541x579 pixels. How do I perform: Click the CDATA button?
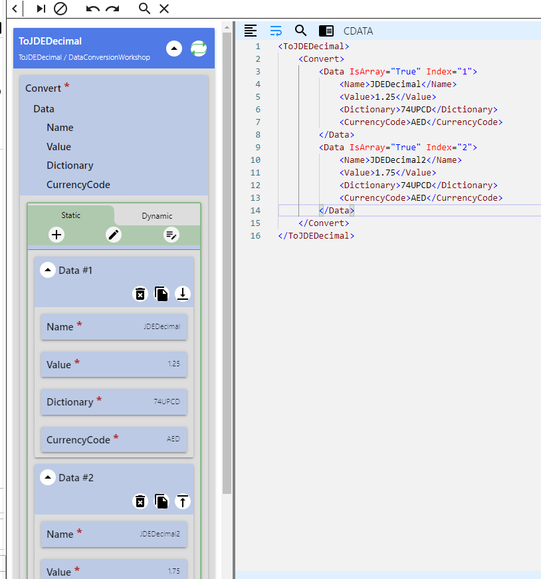click(358, 31)
